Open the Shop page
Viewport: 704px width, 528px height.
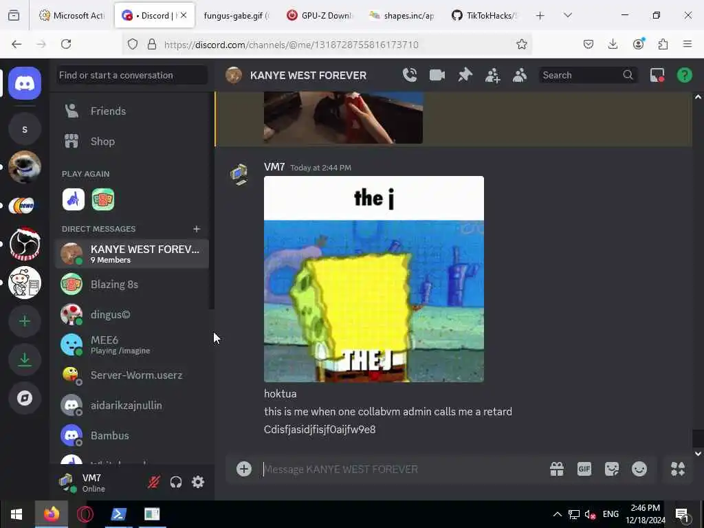point(133,142)
